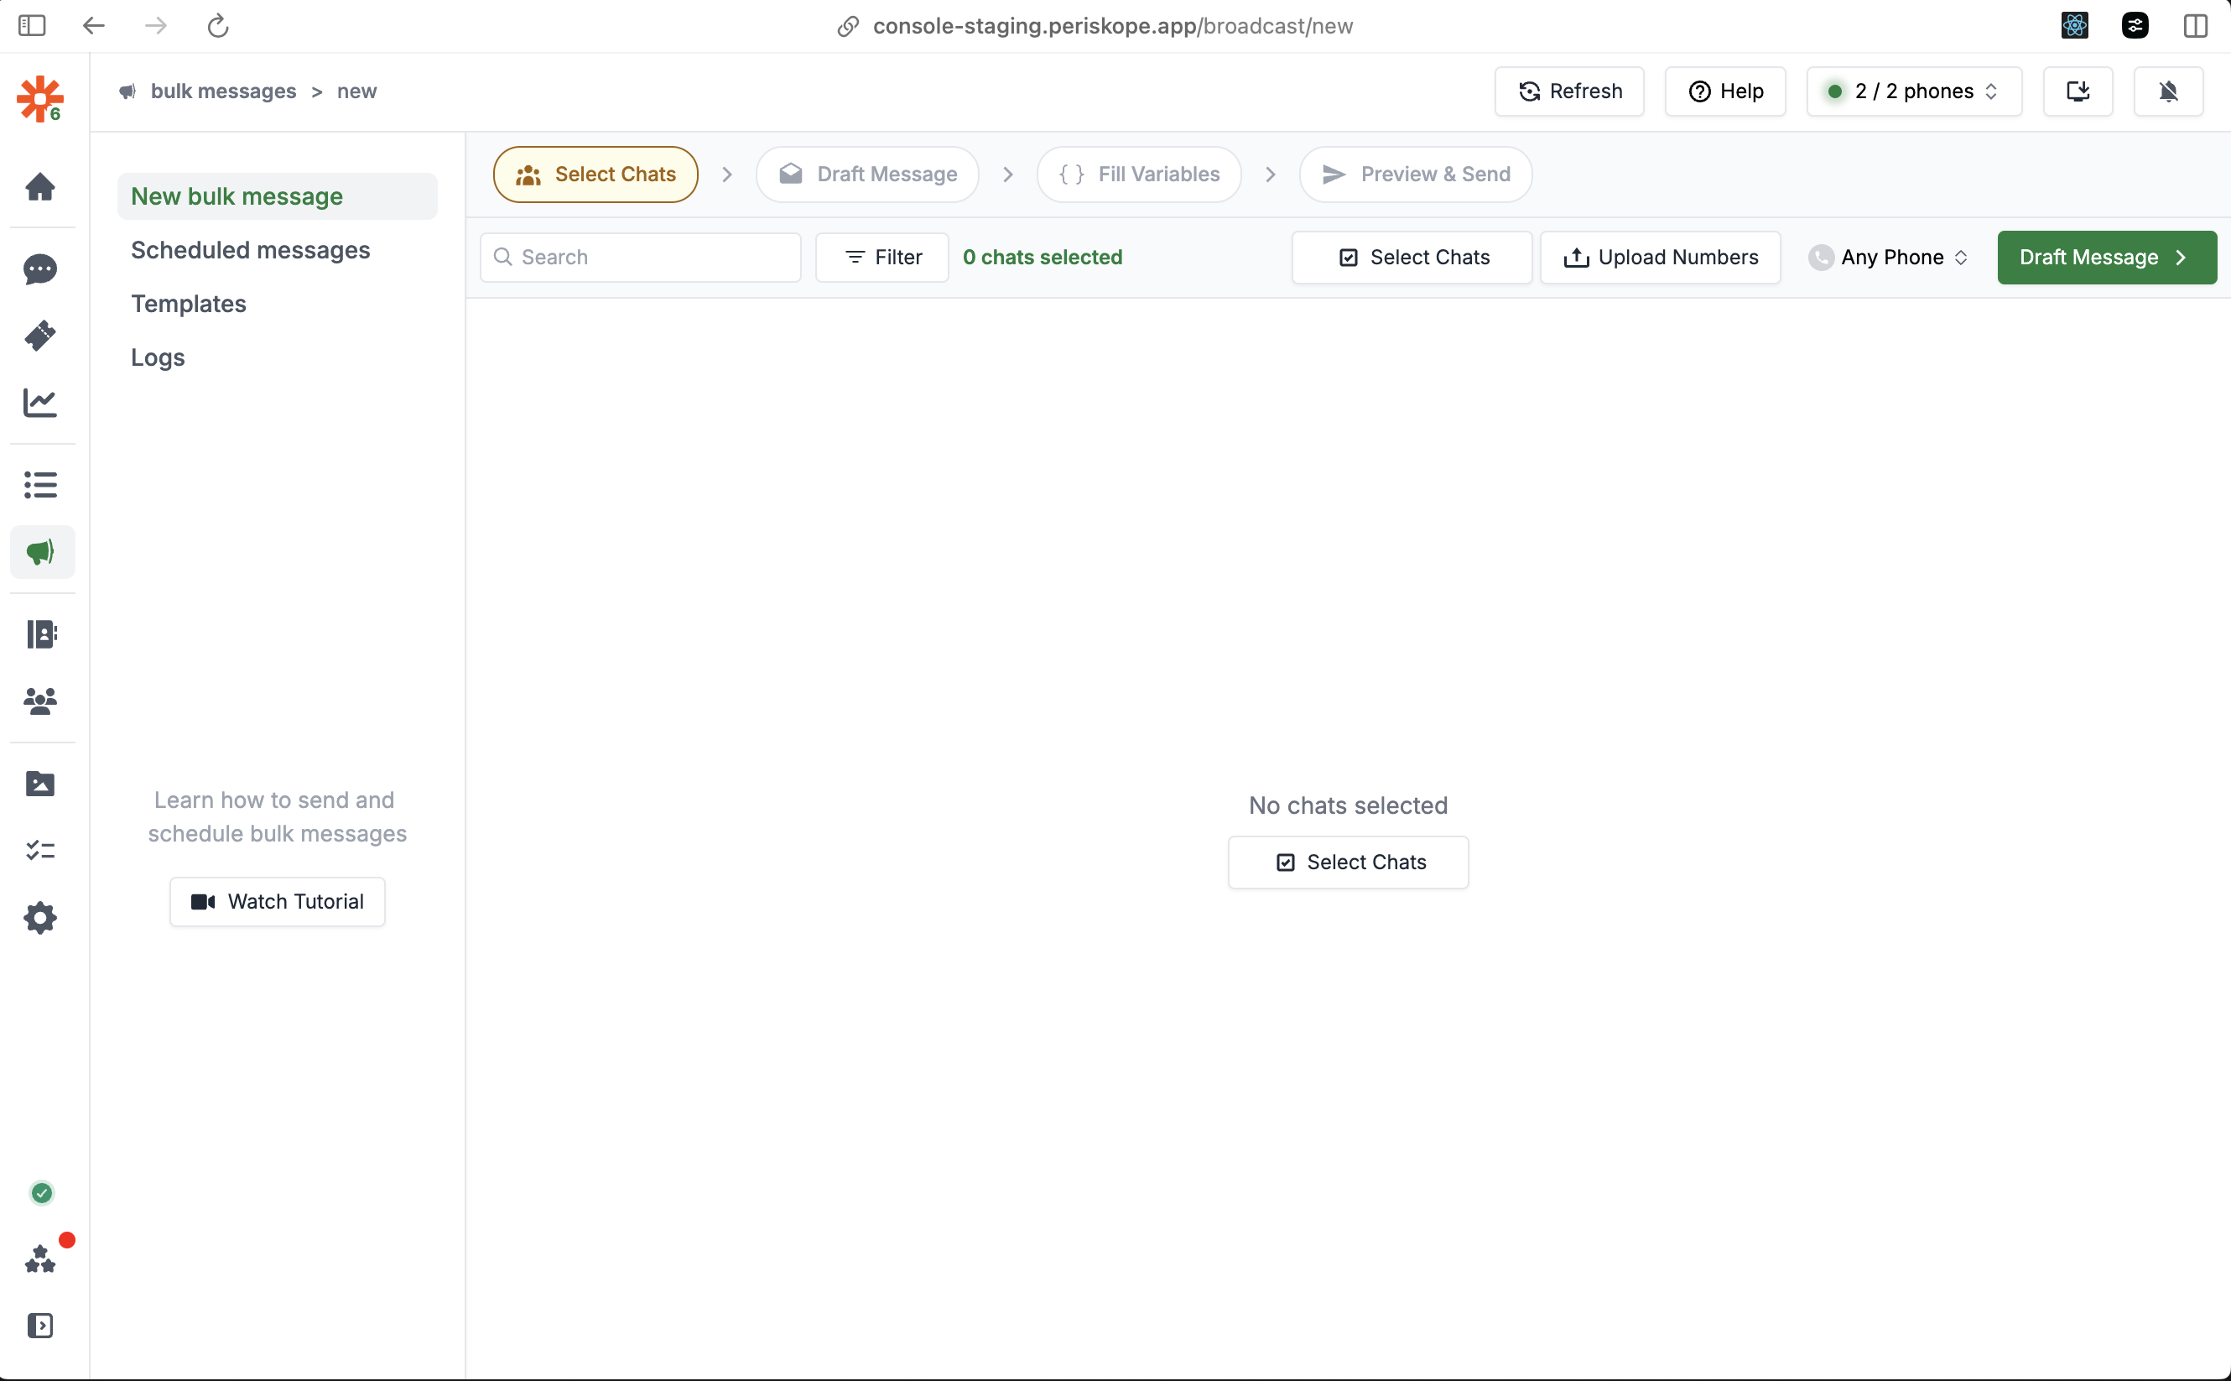Expand the sidebar with bottom arrow icon
Screen dimensions: 2231x1381
tap(40, 1326)
